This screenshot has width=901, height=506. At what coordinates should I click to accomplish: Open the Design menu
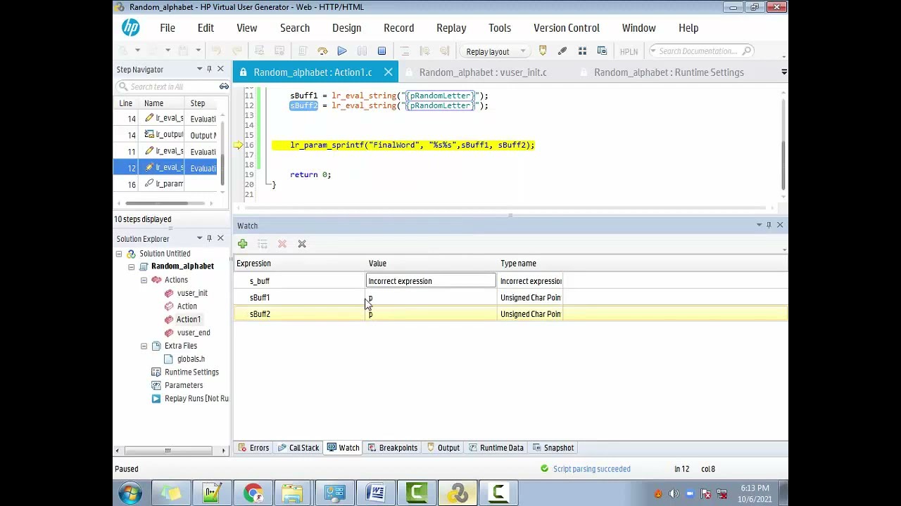click(x=346, y=28)
